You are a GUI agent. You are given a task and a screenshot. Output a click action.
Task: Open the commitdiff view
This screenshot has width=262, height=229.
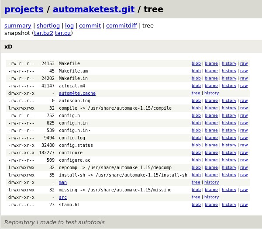(x=122, y=26)
